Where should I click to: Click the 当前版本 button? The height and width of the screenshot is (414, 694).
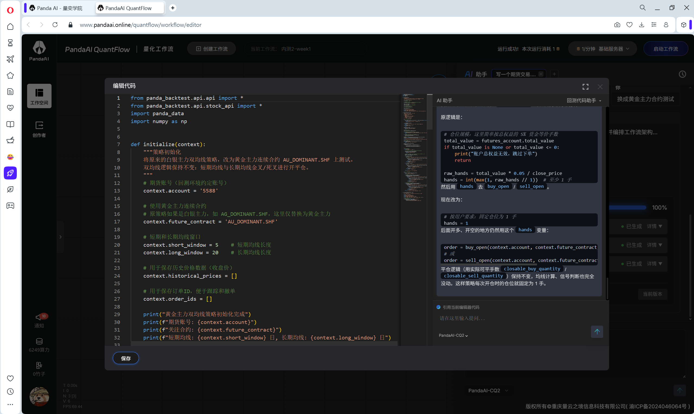pyautogui.click(x=653, y=294)
